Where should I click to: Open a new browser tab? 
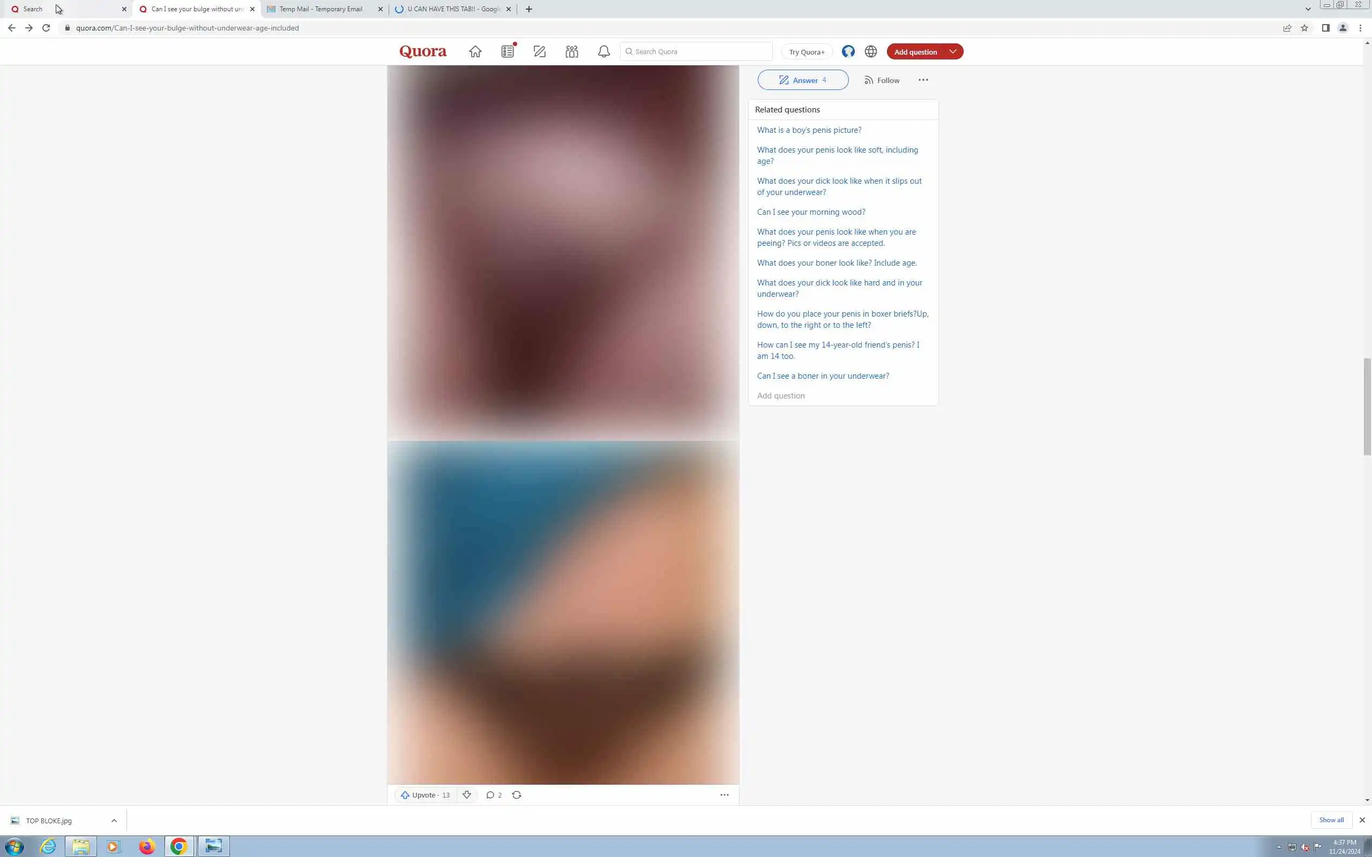(x=529, y=9)
